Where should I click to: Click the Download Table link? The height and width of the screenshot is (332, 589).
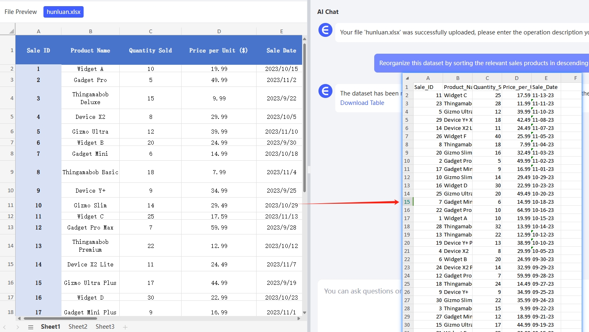click(x=362, y=103)
